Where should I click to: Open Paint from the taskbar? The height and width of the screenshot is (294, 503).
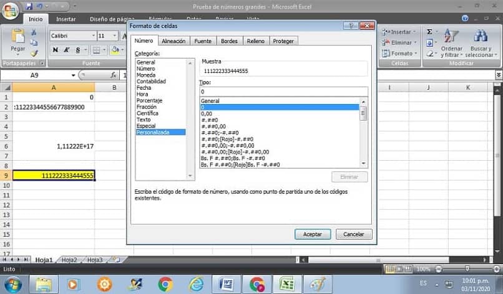pos(318,285)
